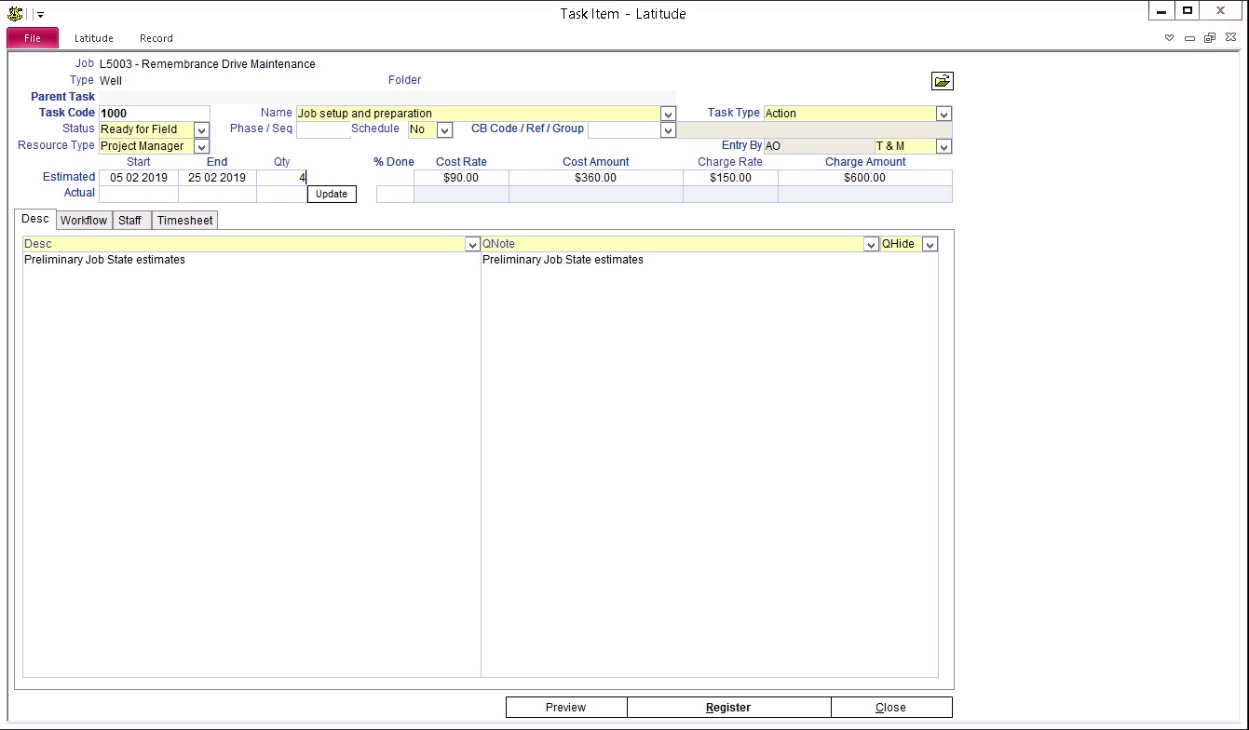Open the Schedule dropdown arrow
This screenshot has width=1249, height=730.
444,130
